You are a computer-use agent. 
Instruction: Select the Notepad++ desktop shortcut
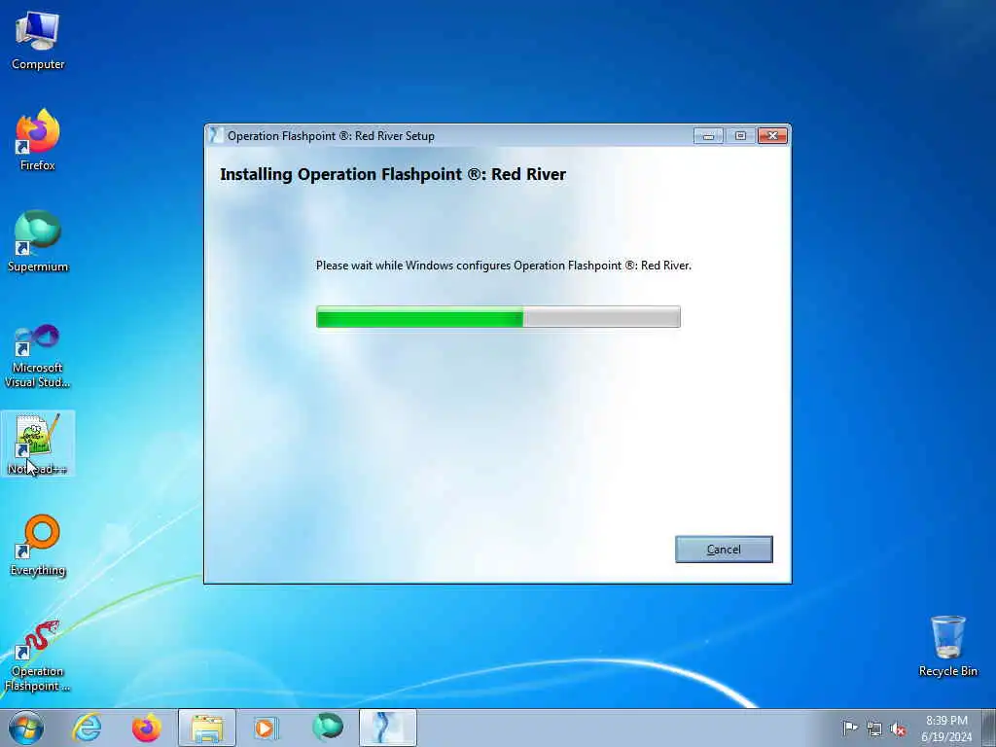click(x=38, y=444)
